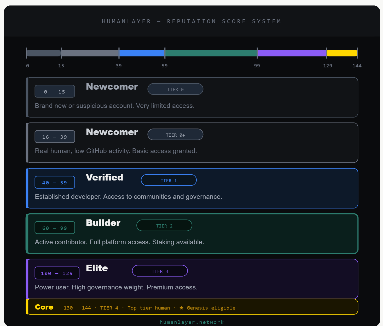Viewport: 383px width, 326px height.
Task: Click 'Real human, low GitHub activity' description
Action: point(116,151)
